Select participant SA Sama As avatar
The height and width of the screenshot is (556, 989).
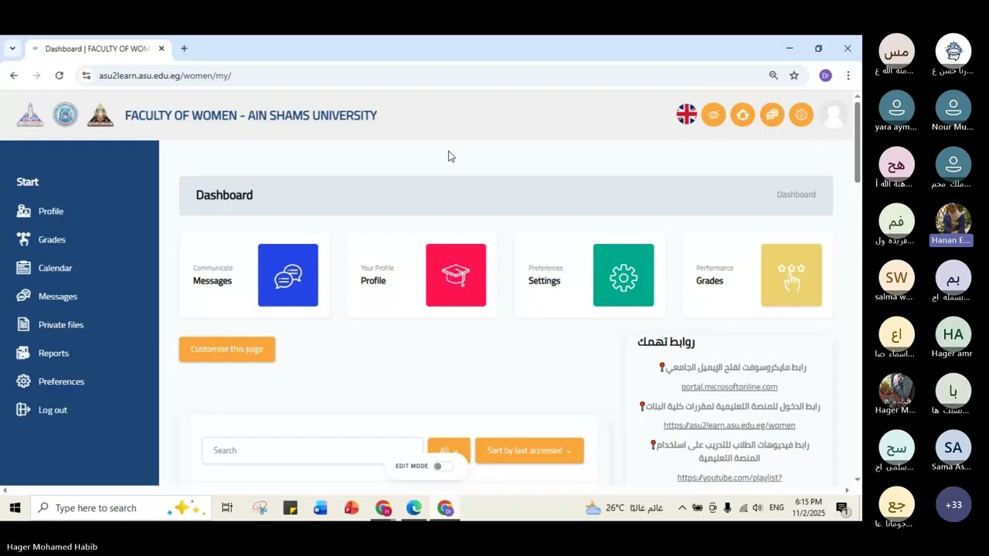pos(953,448)
